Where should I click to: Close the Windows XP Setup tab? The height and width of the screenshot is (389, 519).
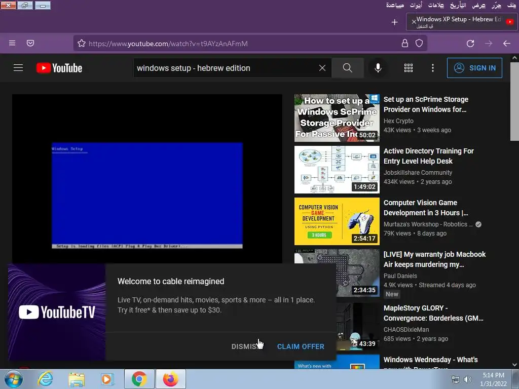click(x=414, y=22)
